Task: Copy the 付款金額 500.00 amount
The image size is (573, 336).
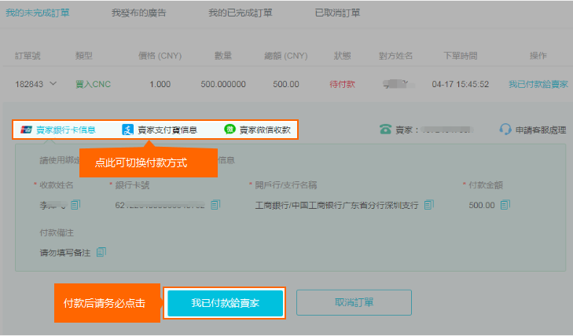Action: (505, 205)
